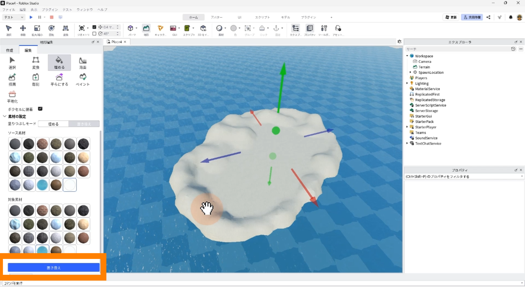525x295 pixels.
Task: Select the Paint terrain tool
Action: [83, 77]
